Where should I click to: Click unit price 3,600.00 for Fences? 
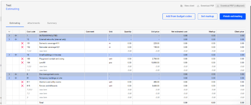[x=146, y=86]
